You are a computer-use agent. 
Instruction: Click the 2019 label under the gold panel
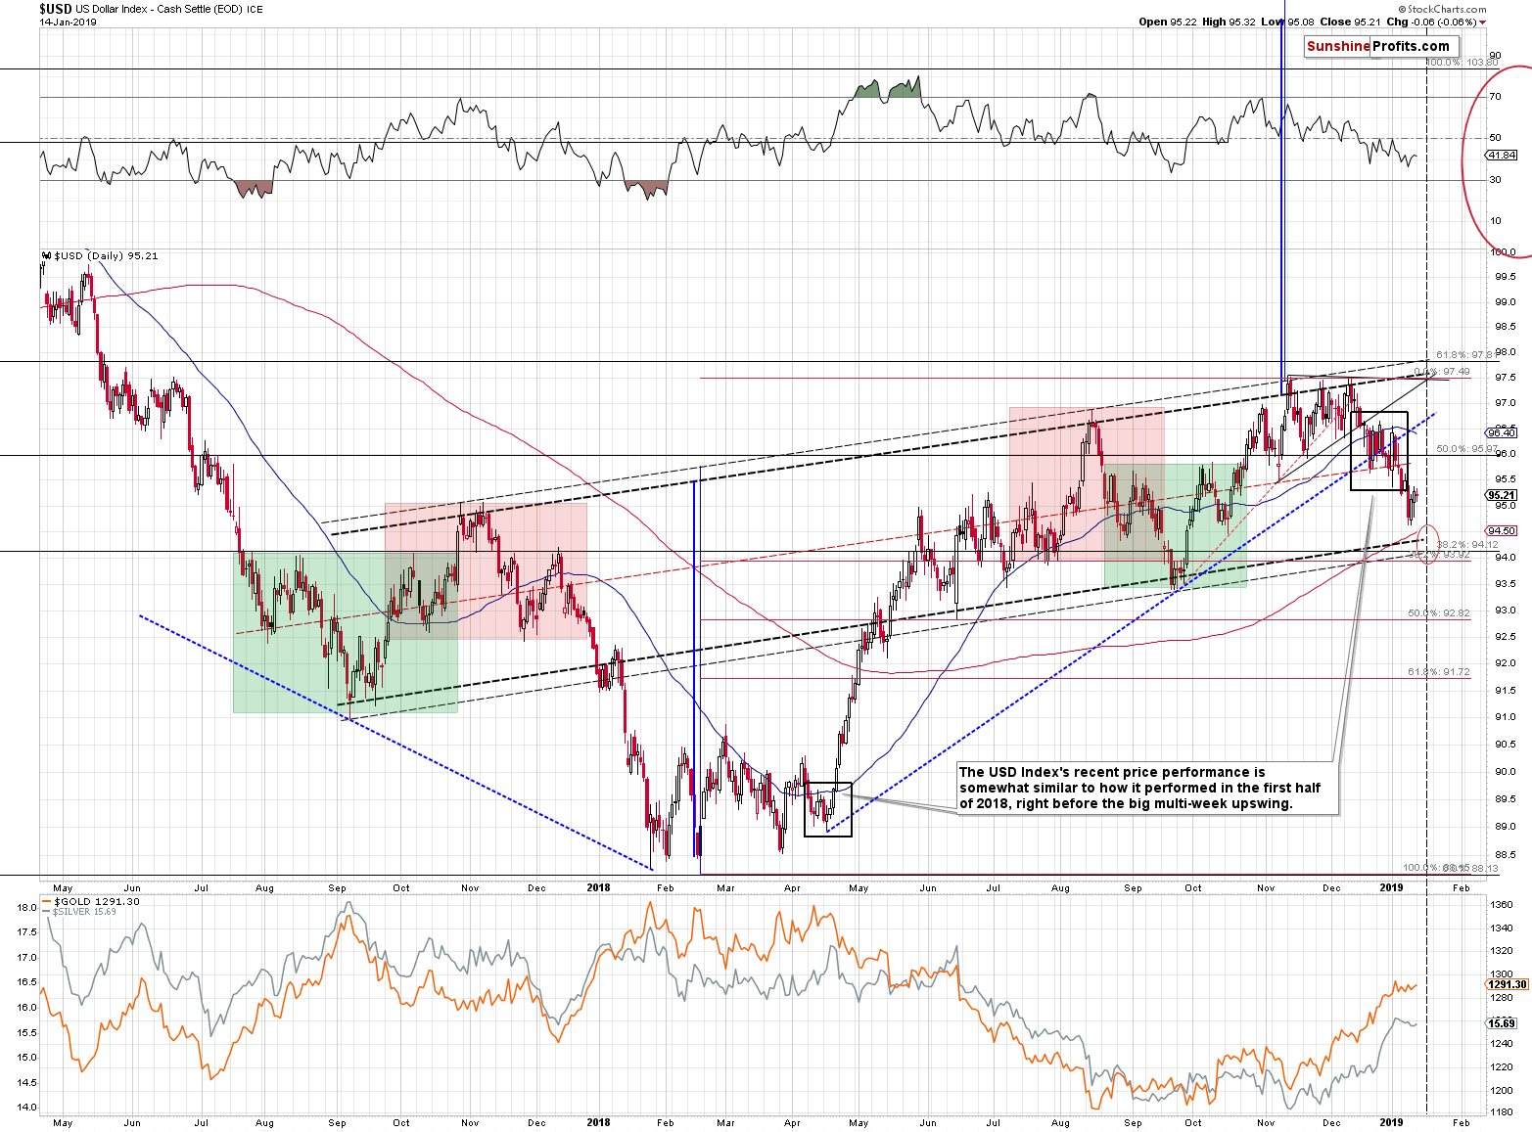click(1391, 1122)
